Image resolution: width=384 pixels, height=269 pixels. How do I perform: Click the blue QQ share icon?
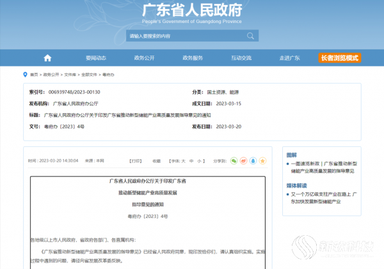point(253,160)
